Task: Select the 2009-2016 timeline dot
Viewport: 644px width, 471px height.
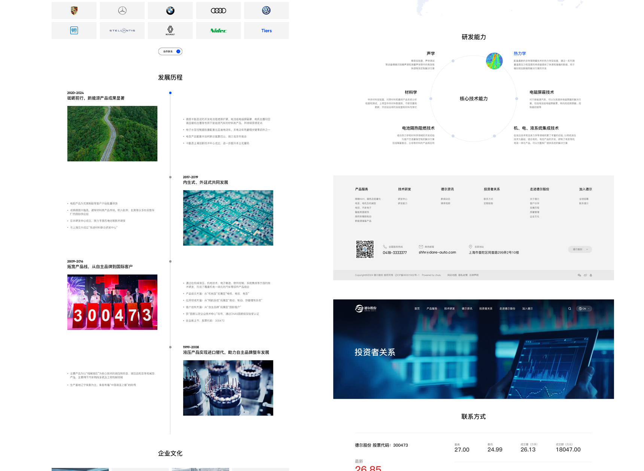Action: tap(170, 262)
